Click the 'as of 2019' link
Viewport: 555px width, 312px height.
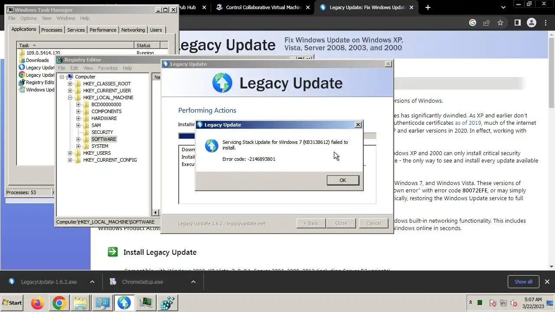coord(468,123)
